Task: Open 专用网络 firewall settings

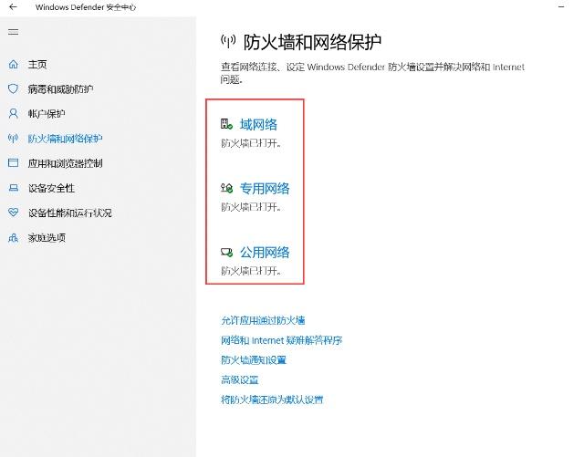Action: pyautogui.click(x=265, y=188)
